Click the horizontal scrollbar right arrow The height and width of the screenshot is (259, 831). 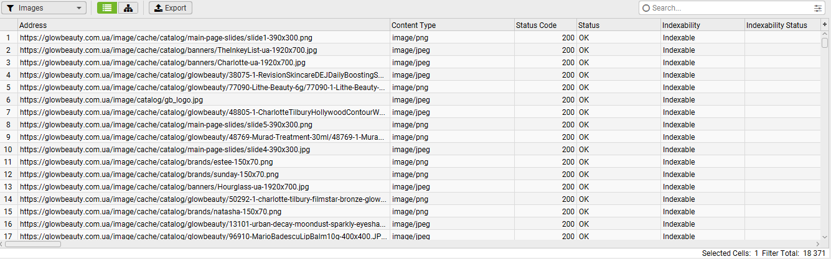coord(817,244)
